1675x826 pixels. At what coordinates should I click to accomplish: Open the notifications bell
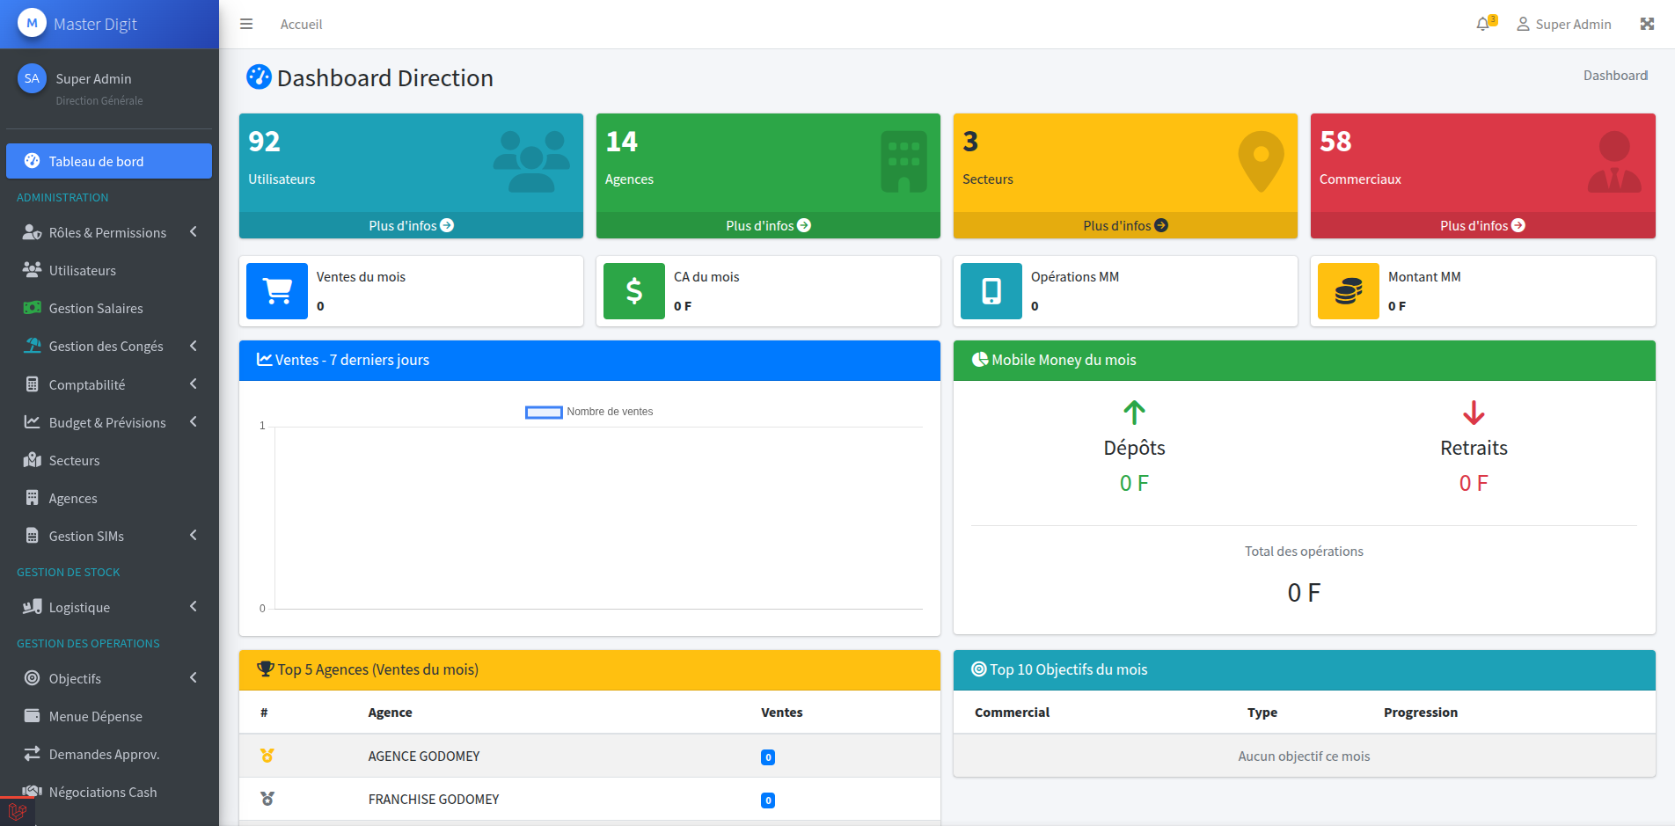point(1483,24)
